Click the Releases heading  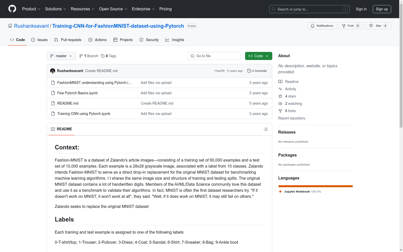tap(287, 132)
